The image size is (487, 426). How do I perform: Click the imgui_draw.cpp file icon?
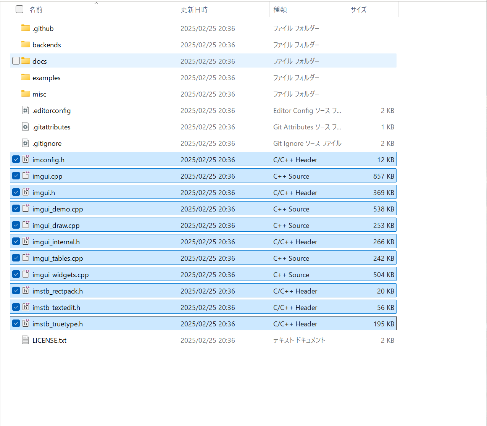tap(26, 225)
